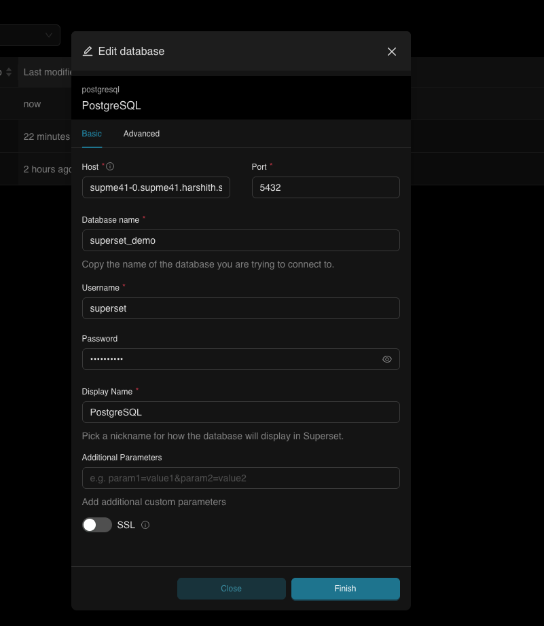Toggle the SSL switch

pos(97,525)
